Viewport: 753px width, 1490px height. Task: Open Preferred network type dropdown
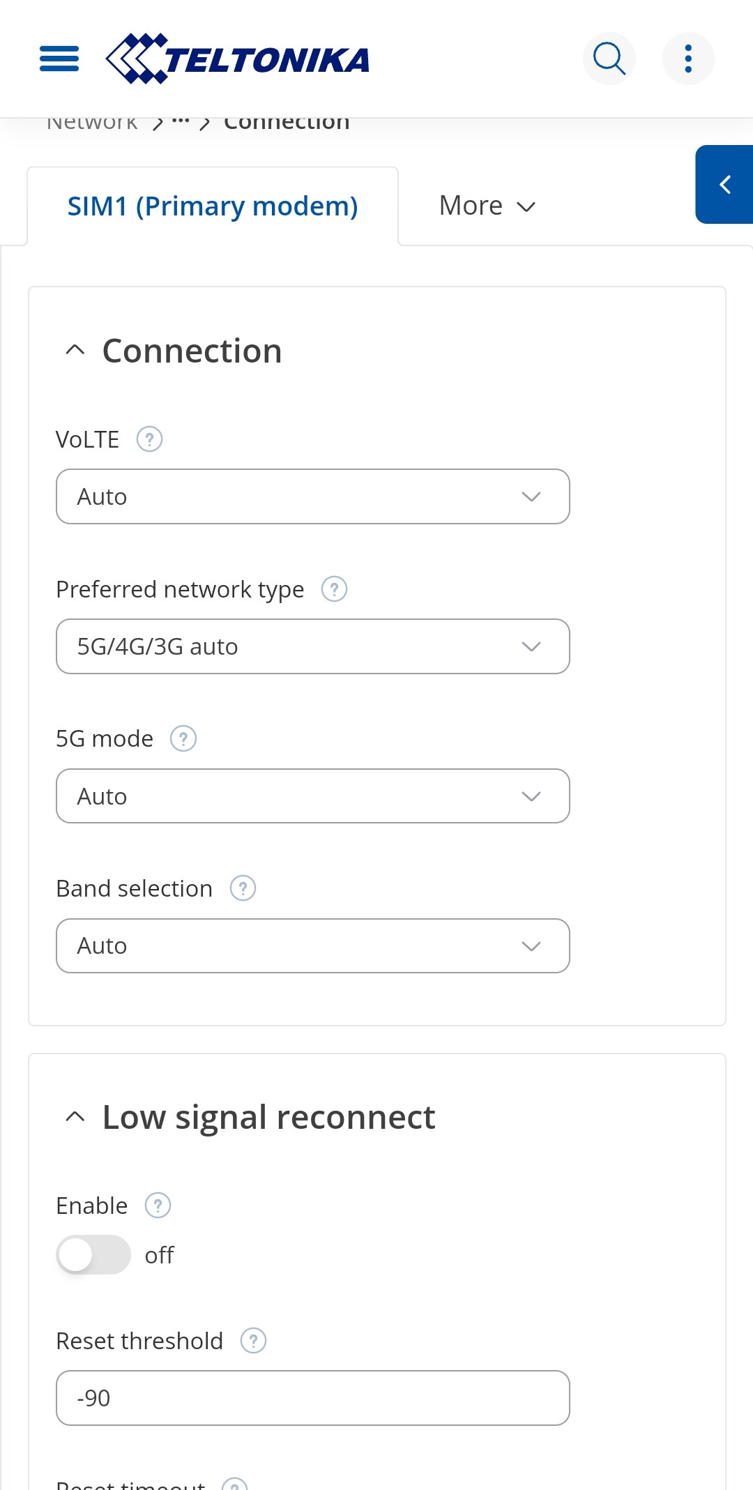[313, 646]
